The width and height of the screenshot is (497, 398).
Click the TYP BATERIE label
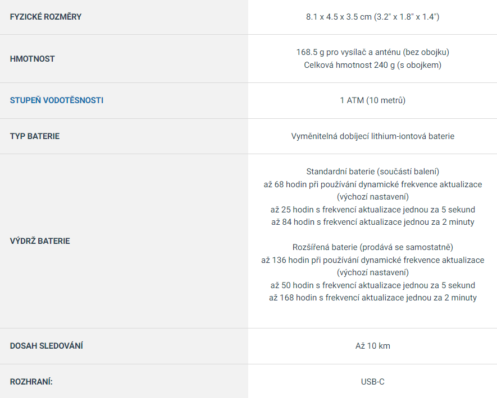pyautogui.click(x=35, y=136)
